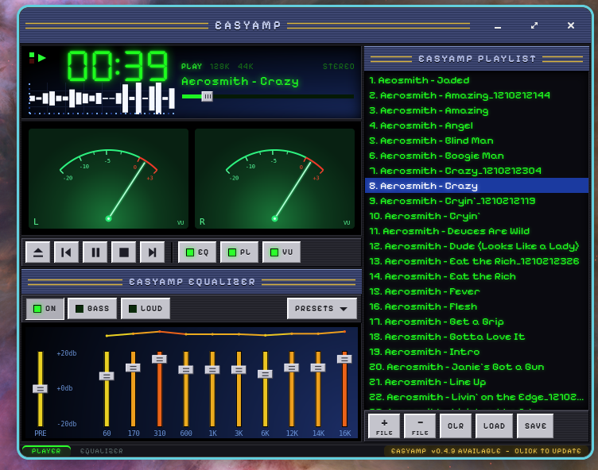Click the update available notice

pyautogui.click(x=486, y=451)
